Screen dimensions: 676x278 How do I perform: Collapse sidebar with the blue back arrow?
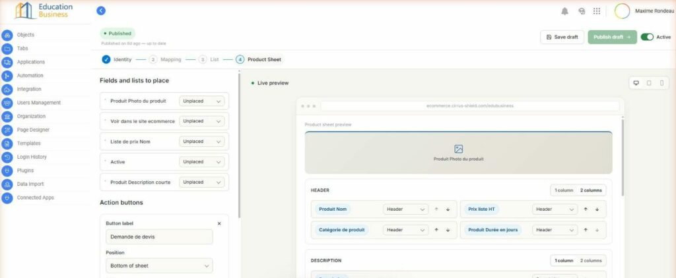click(101, 11)
